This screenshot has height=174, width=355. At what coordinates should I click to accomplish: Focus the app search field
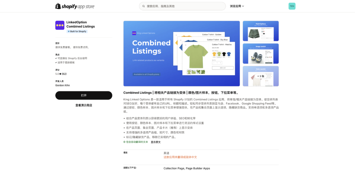[x=182, y=6]
